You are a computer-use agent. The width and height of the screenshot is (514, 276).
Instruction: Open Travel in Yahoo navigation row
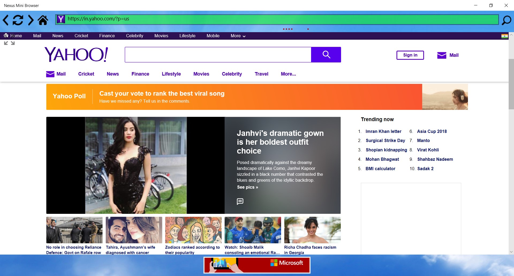[262, 74]
